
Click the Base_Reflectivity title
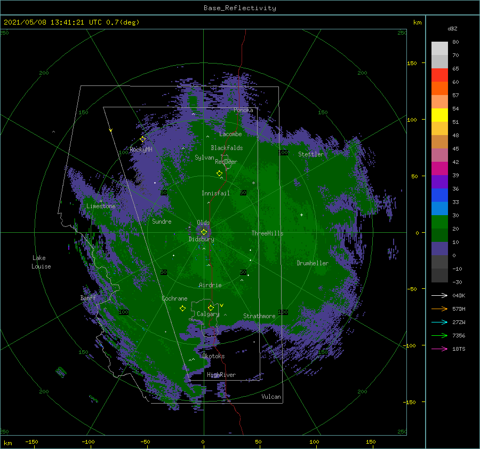[x=240, y=8]
